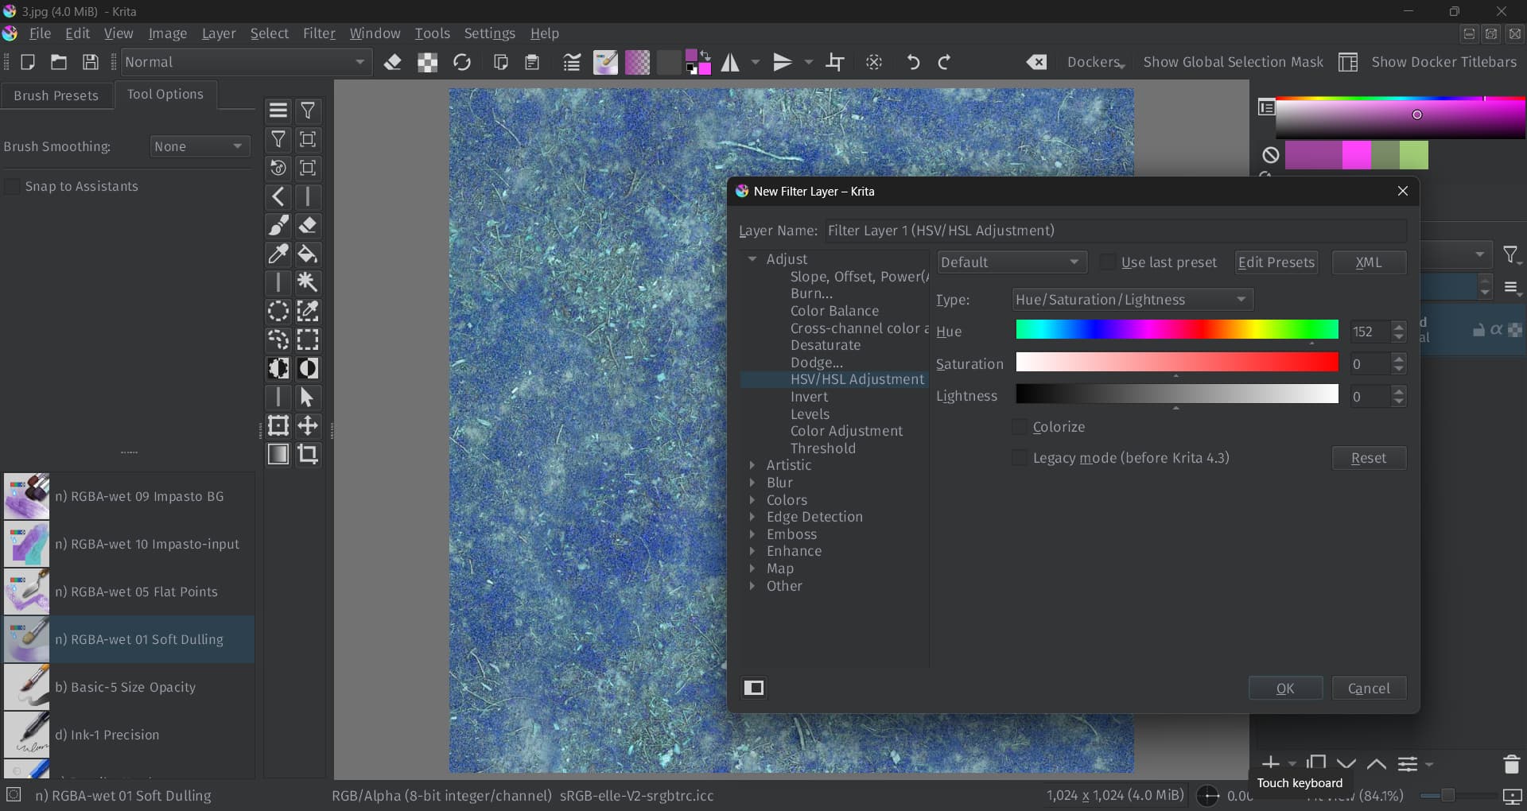Tick the Use last preset checkbox
1527x811 pixels.
(1107, 262)
